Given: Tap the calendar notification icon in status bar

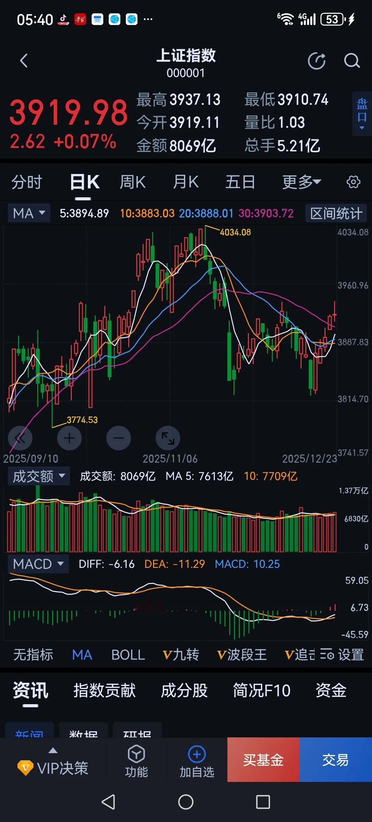Looking at the screenshot, I should [x=97, y=20].
